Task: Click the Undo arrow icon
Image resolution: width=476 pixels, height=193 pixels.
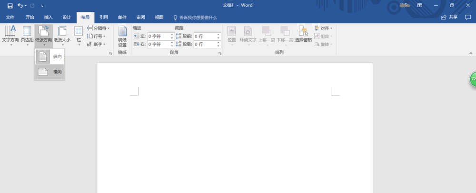Action: [x=20, y=5]
